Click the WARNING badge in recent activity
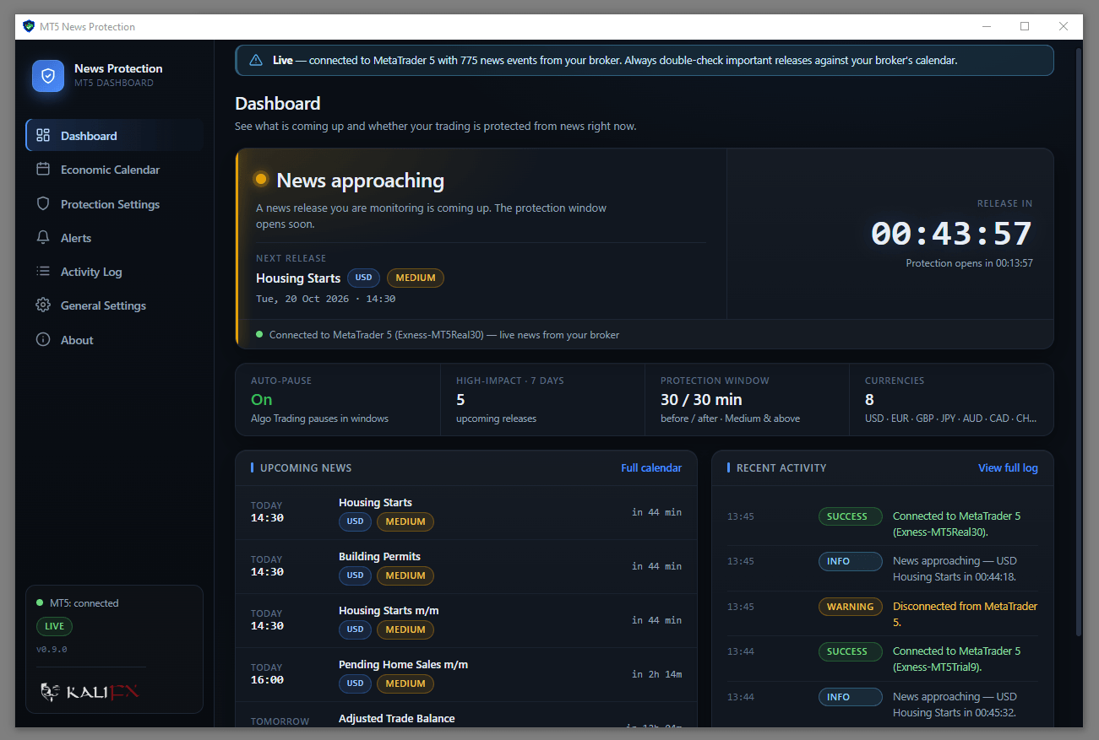 point(850,607)
